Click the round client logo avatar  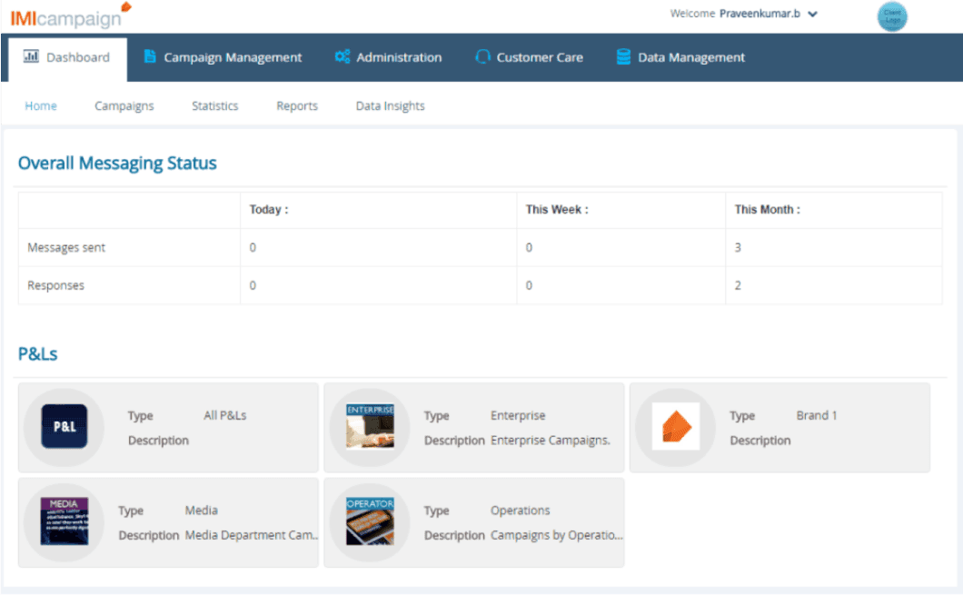tap(892, 16)
